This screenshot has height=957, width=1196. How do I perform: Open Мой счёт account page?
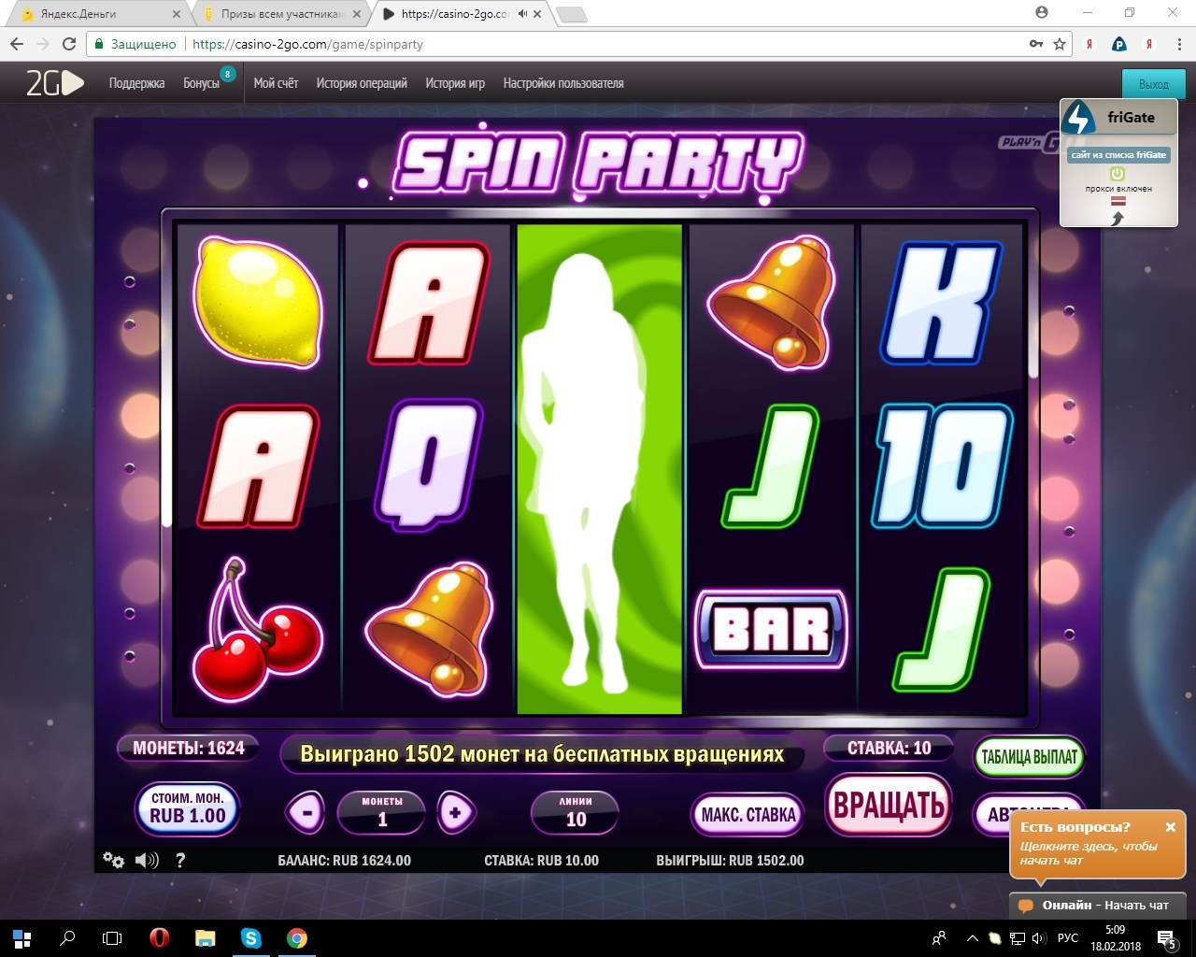tap(276, 83)
